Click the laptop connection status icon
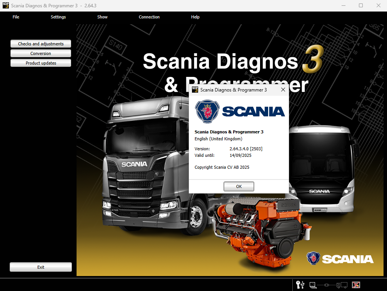 (x=313, y=285)
